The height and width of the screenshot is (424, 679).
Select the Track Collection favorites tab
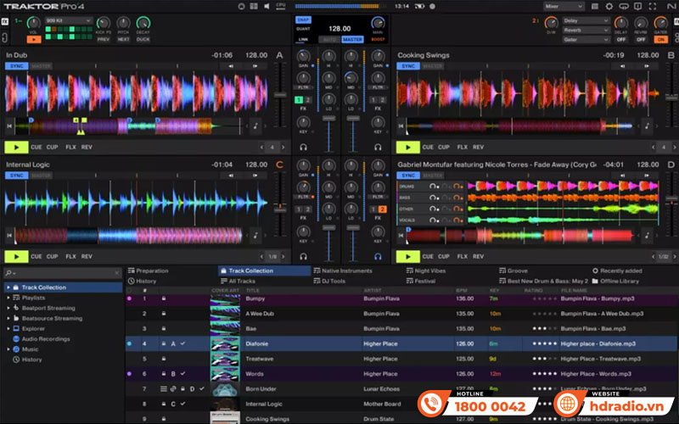tap(264, 271)
